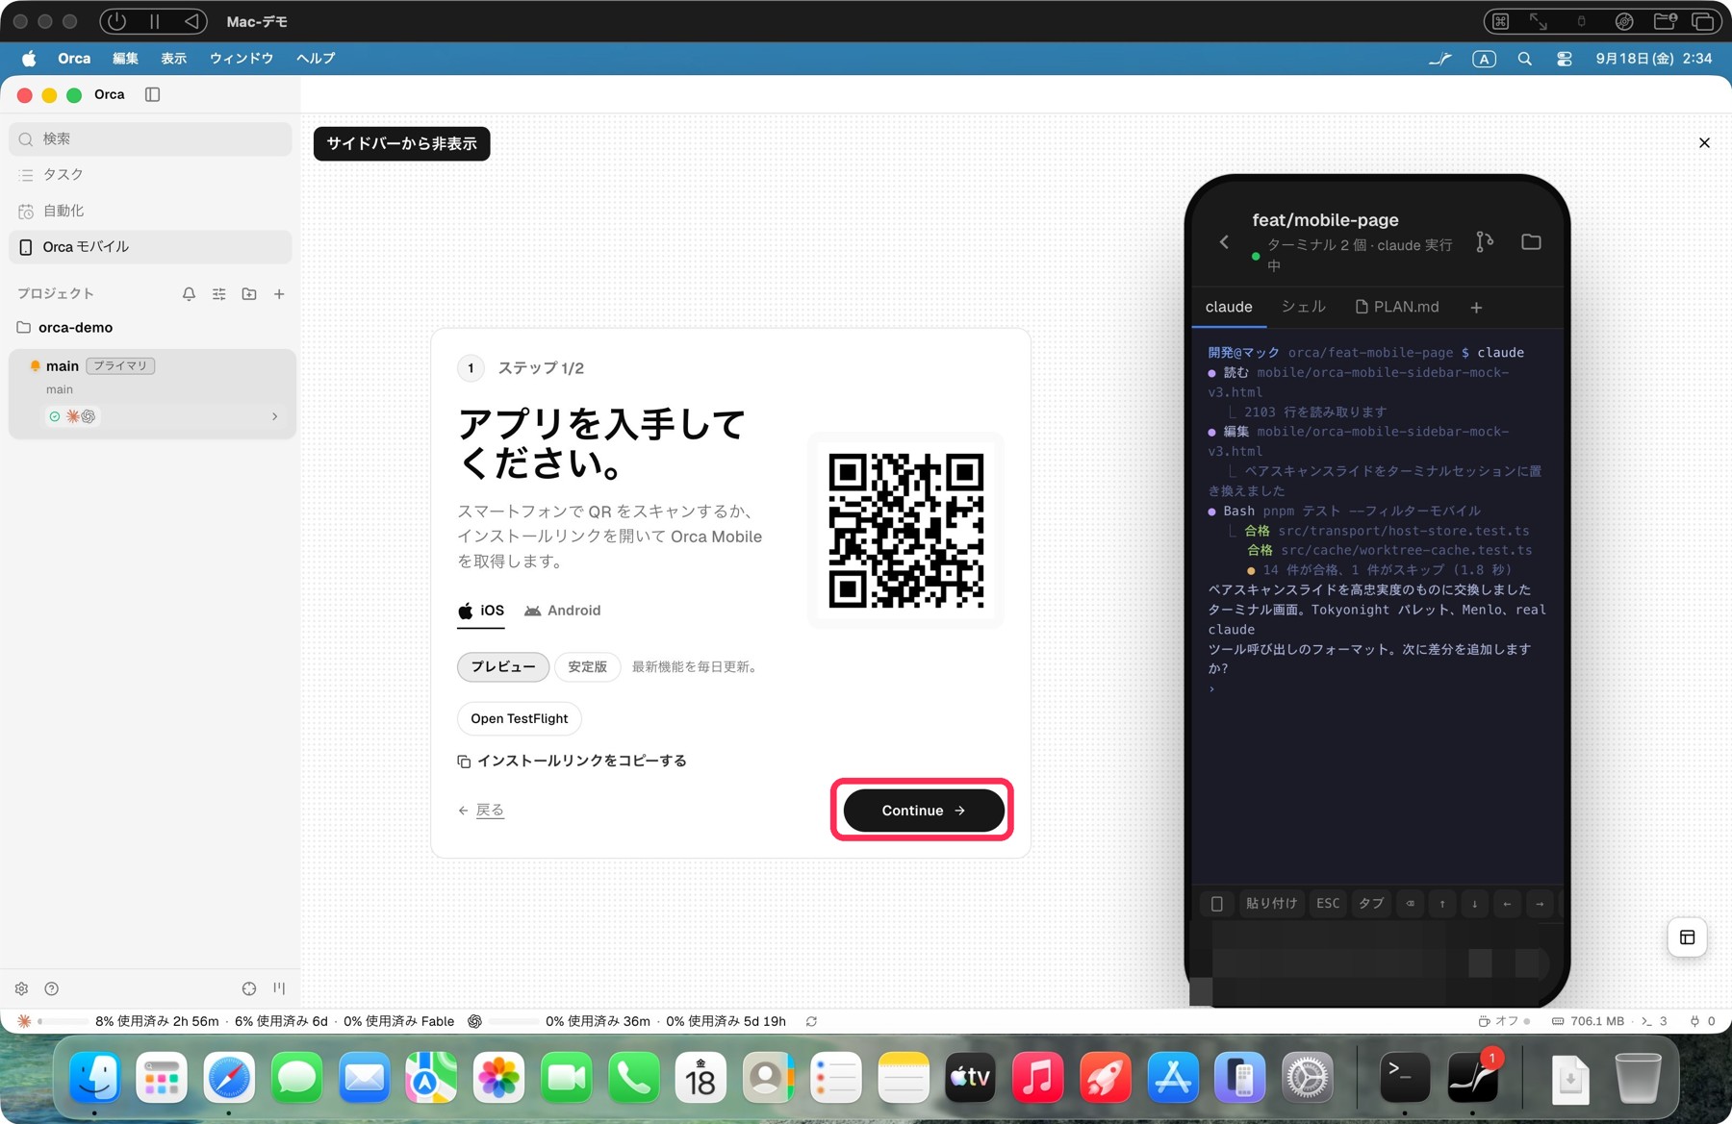Viewport: 1732px width, 1124px height.
Task: Open the タスク sidebar item
Action: 150,174
